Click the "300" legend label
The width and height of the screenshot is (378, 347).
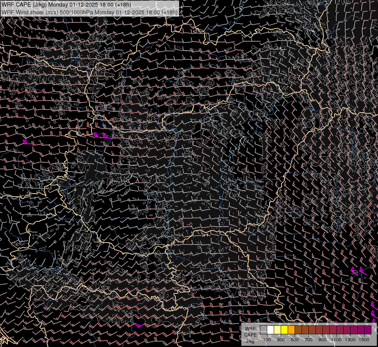(x=281, y=340)
